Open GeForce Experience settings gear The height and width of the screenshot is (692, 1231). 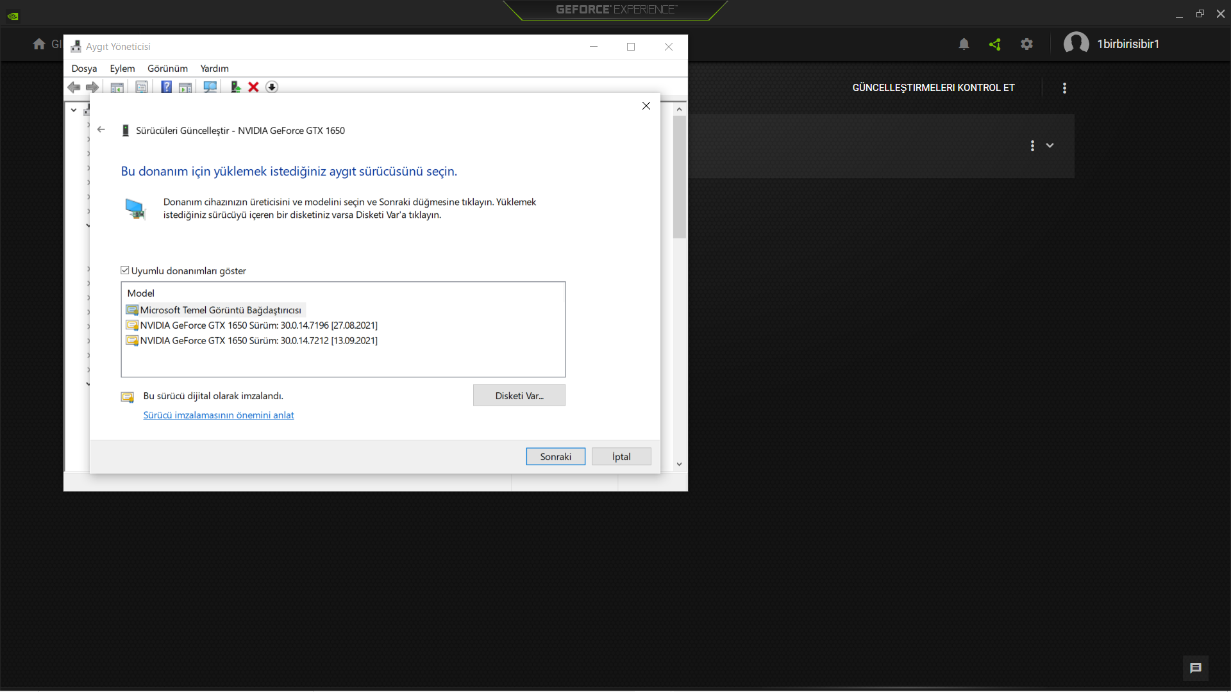tap(1026, 44)
